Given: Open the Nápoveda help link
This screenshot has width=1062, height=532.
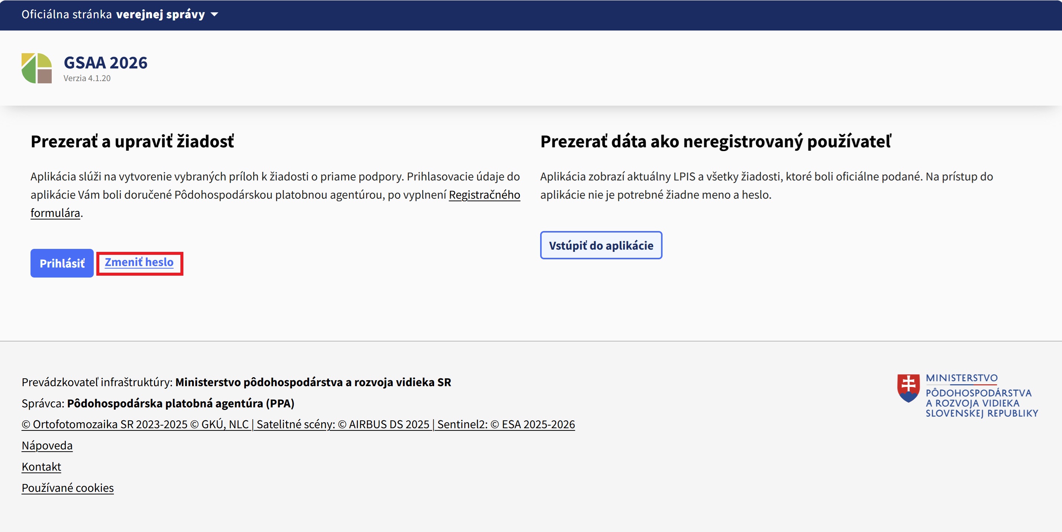Looking at the screenshot, I should click(x=47, y=445).
